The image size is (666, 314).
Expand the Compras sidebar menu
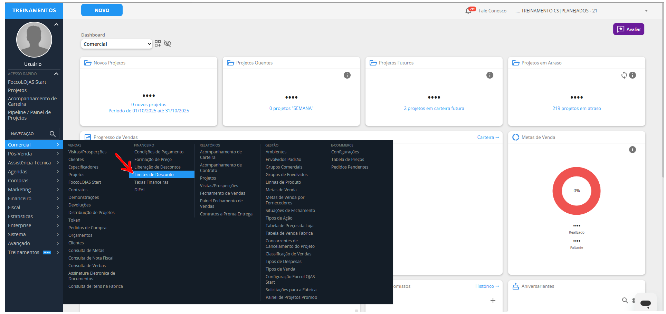(34, 181)
